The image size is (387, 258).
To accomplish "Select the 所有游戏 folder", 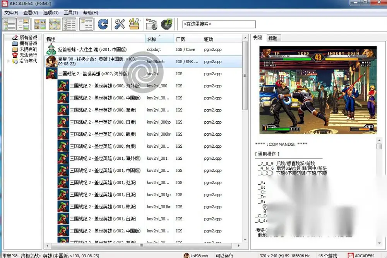I will [28, 38].
